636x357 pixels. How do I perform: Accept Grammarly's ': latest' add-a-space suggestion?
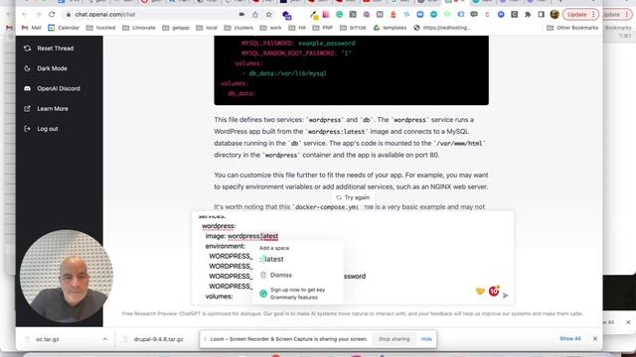[271, 259]
